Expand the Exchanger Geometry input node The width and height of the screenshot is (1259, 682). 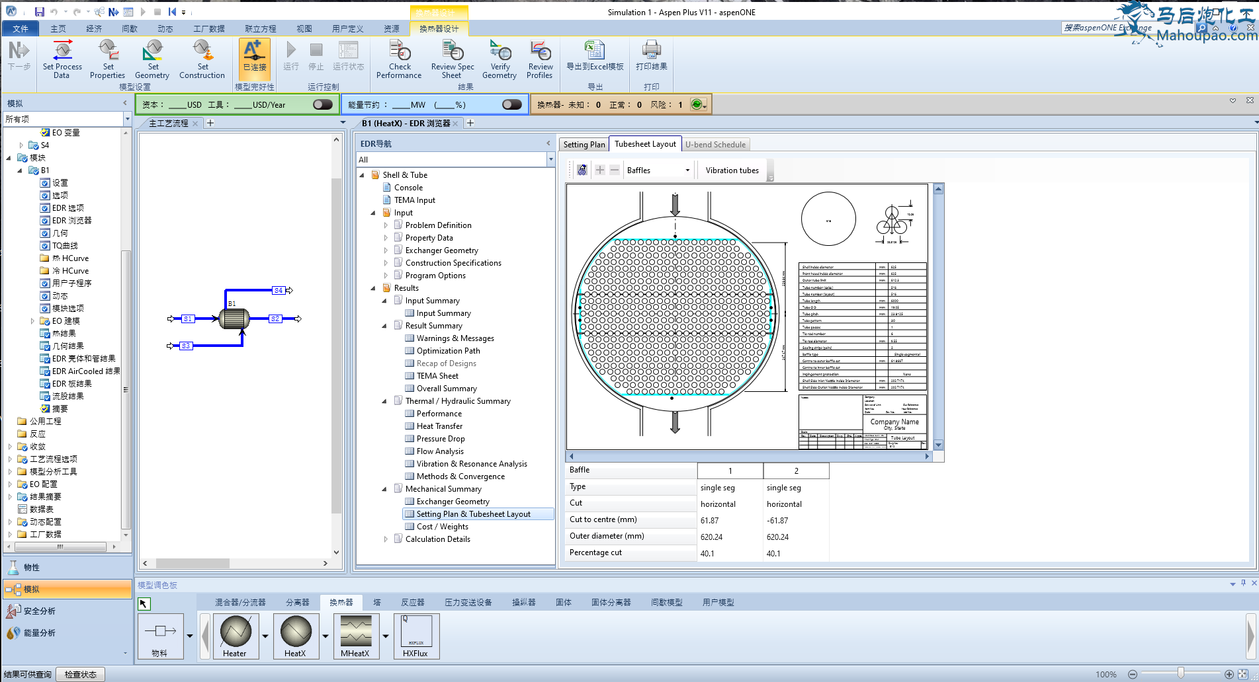386,250
